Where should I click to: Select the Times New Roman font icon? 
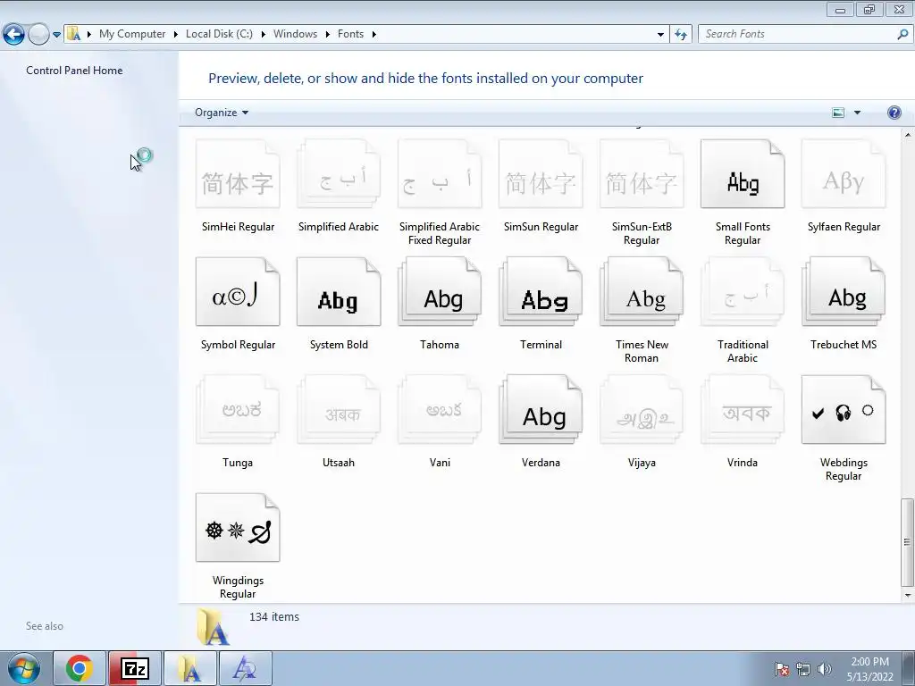pos(642,292)
